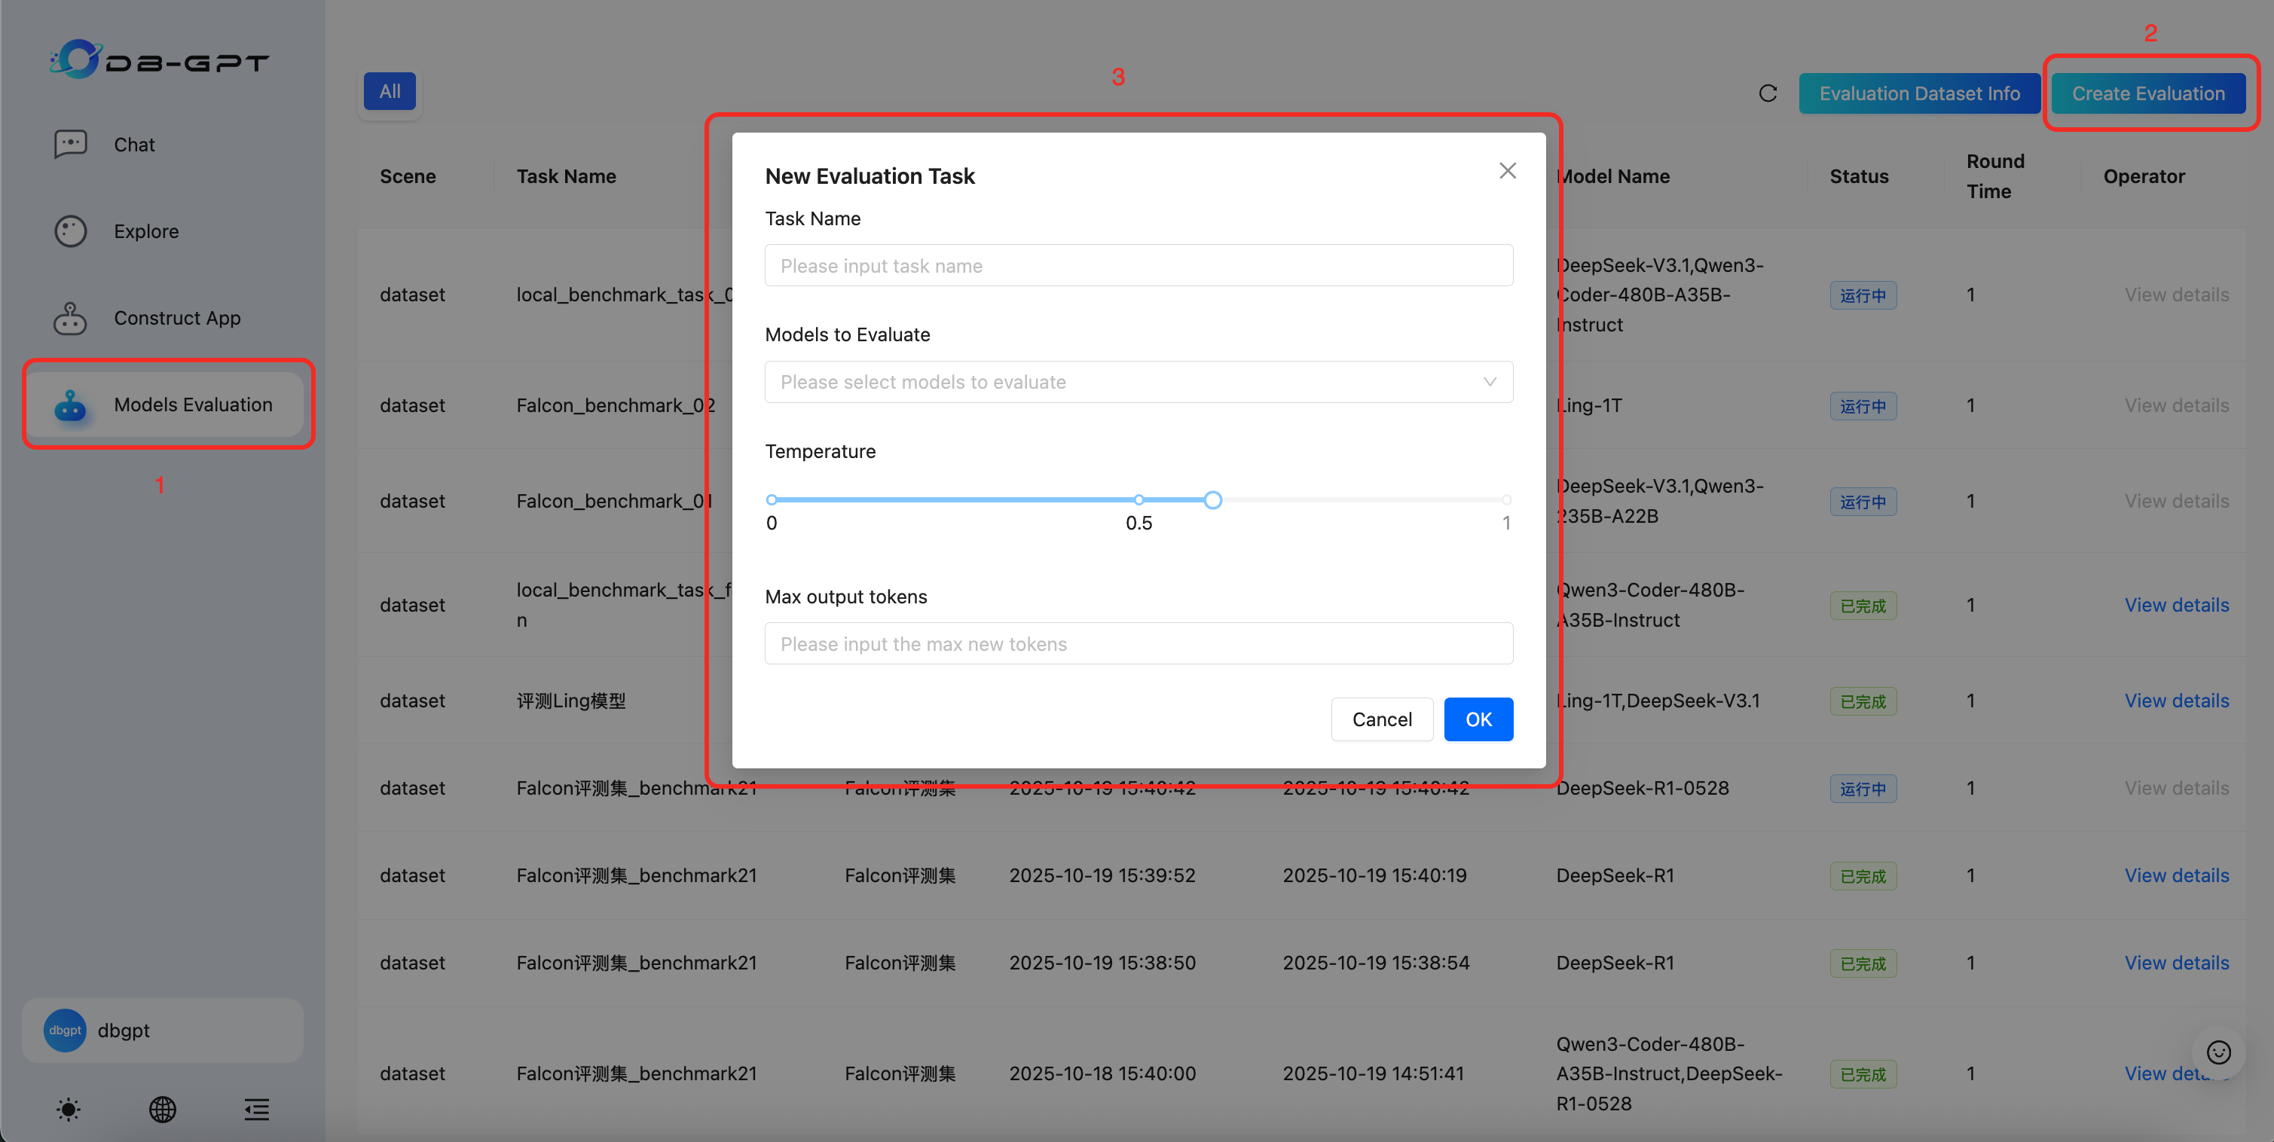Click the Task Name input field
Image resolution: width=2274 pixels, height=1142 pixels.
[1138, 266]
